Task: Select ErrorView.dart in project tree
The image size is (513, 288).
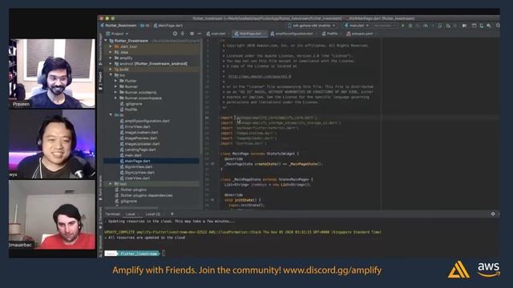Action: [x=137, y=126]
